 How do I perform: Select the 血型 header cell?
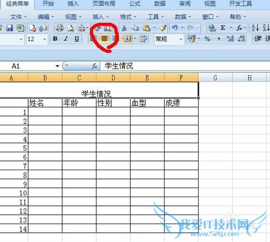[147, 103]
